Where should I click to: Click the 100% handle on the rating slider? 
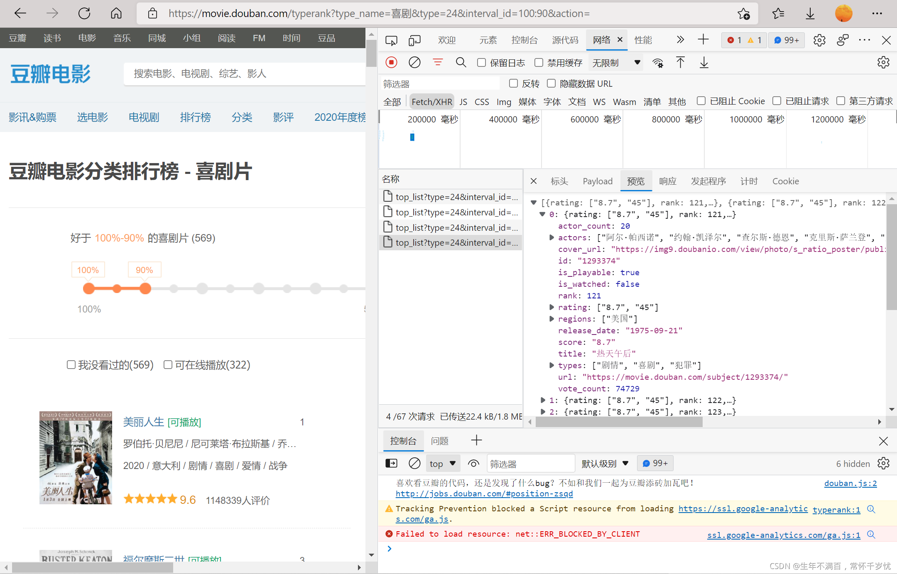coord(89,288)
